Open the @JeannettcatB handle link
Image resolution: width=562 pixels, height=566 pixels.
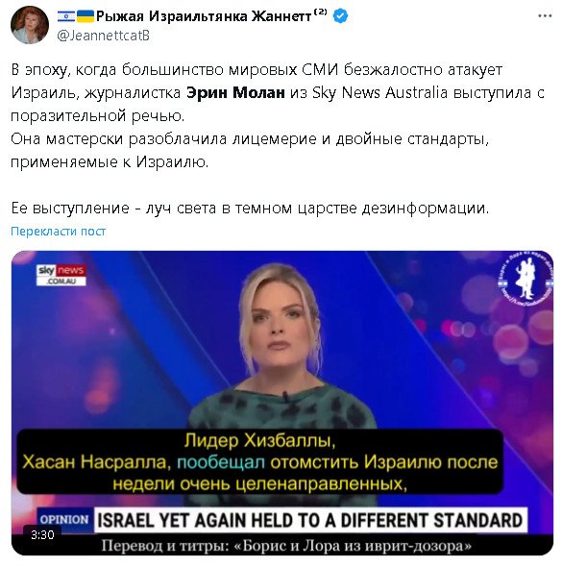coord(103,36)
